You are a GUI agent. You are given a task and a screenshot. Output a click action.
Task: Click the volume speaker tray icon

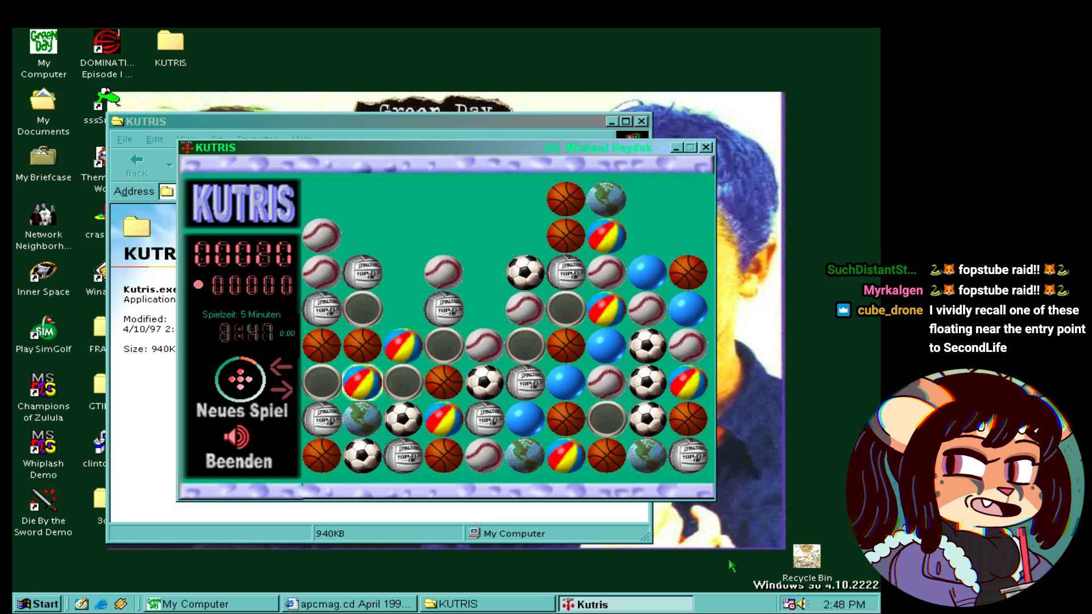pyautogui.click(x=802, y=604)
